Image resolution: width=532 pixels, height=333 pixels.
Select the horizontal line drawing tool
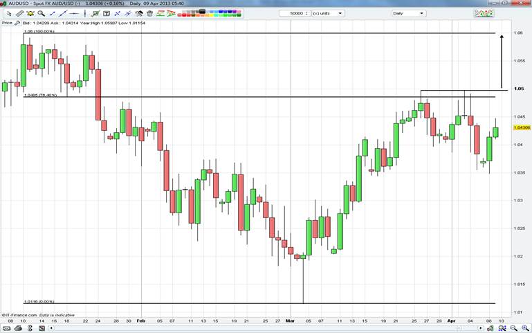(73, 14)
